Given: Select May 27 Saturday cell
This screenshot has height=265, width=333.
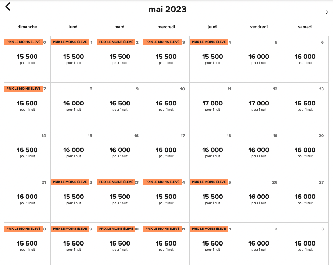Looking at the screenshot, I should pos(305,199).
